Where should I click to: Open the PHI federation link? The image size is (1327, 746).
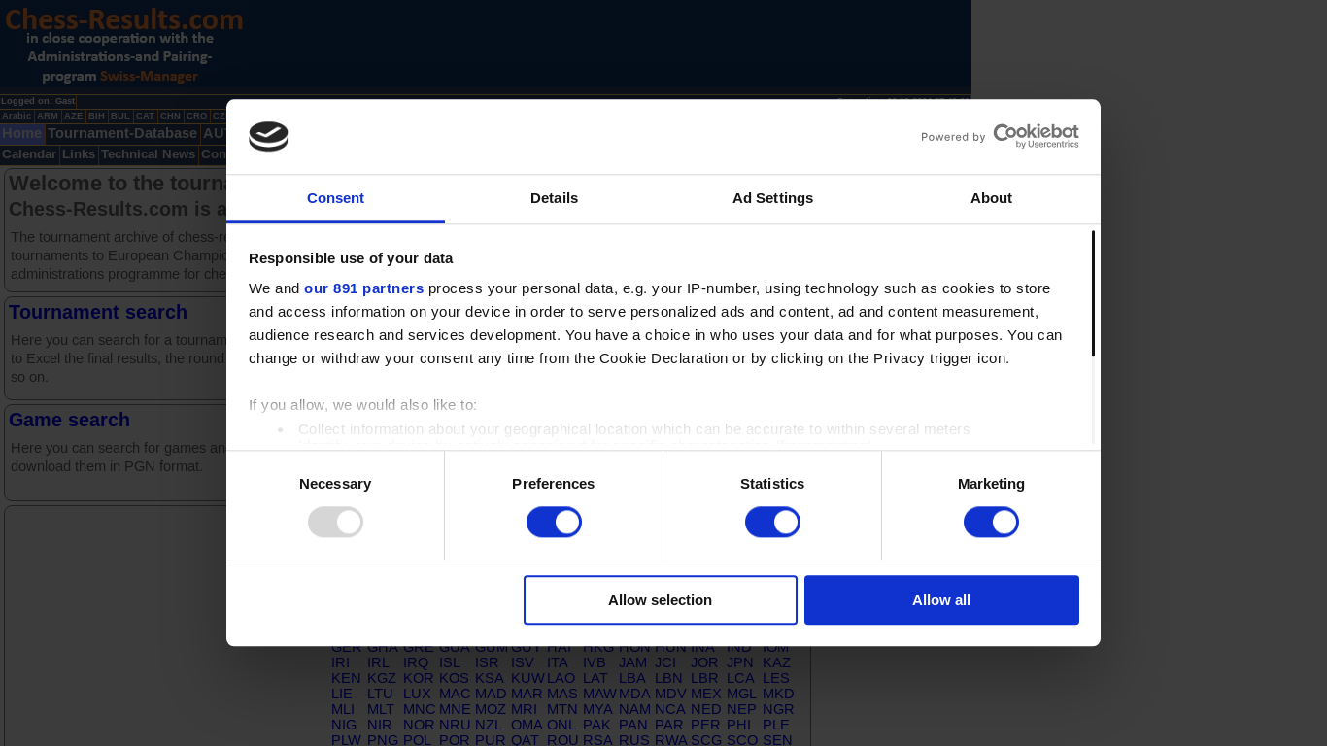click(x=738, y=725)
